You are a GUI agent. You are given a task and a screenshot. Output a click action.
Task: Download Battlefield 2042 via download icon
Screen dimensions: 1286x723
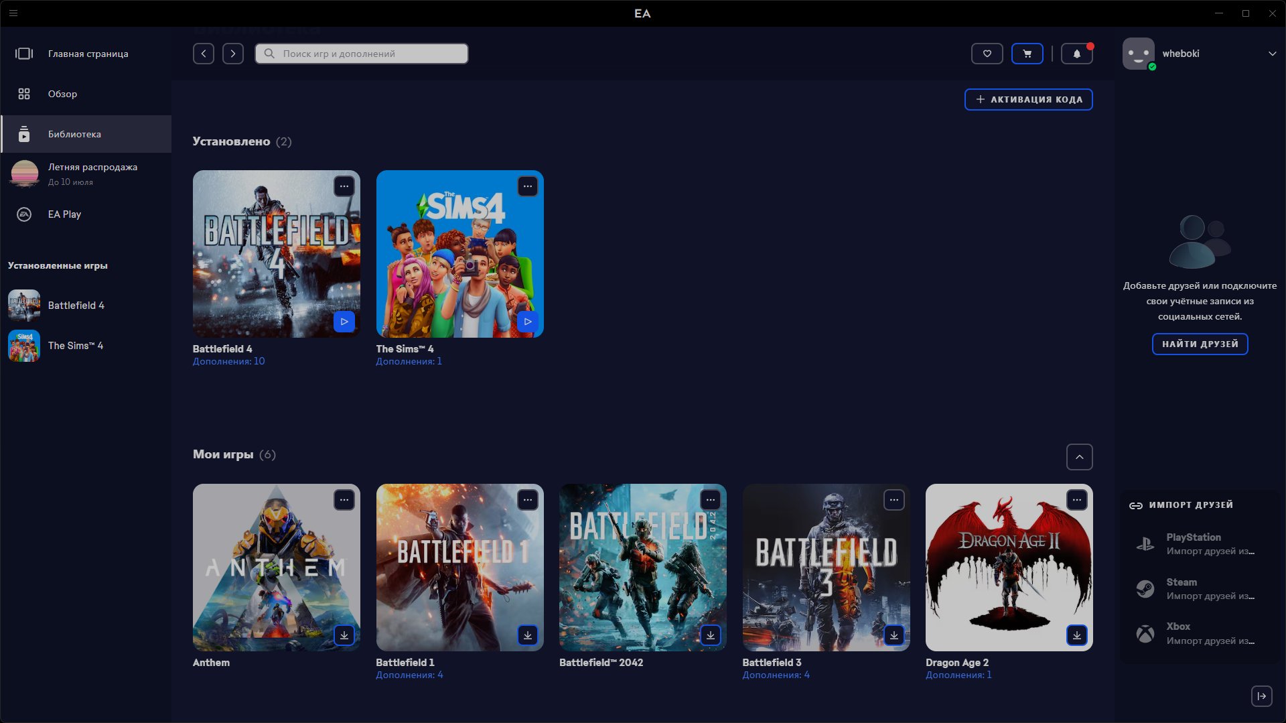pos(710,635)
